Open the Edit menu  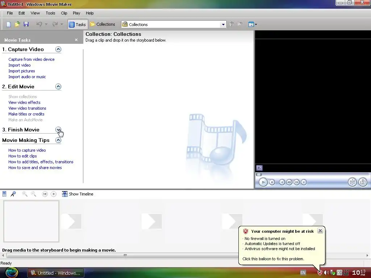pos(21,13)
